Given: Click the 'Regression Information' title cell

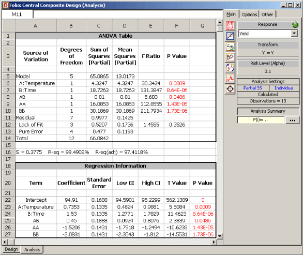Looking at the screenshot, I should pos(115,166).
